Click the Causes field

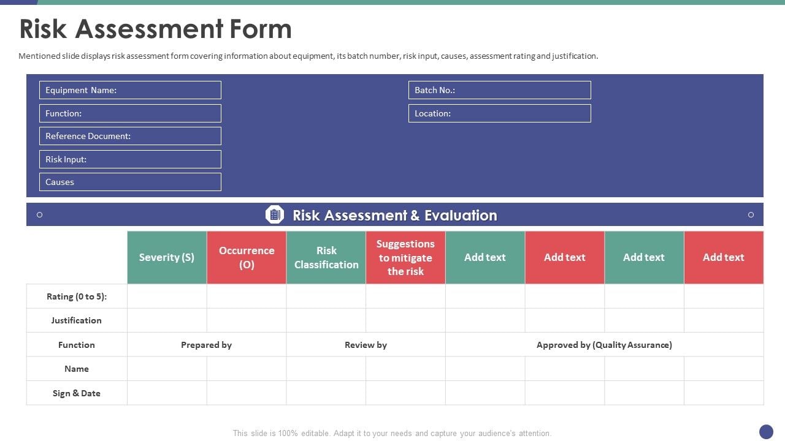point(130,182)
